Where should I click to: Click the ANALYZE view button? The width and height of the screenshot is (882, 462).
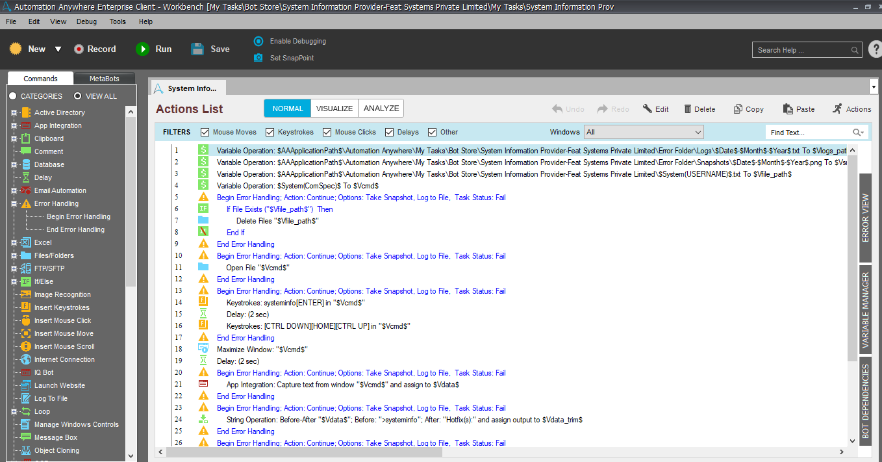pos(381,109)
